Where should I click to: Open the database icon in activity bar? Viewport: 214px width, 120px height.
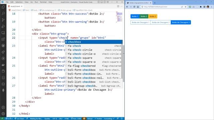[3, 78]
